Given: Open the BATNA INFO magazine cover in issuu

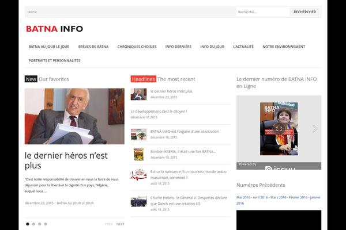Looking at the screenshot, I should tap(279, 129).
